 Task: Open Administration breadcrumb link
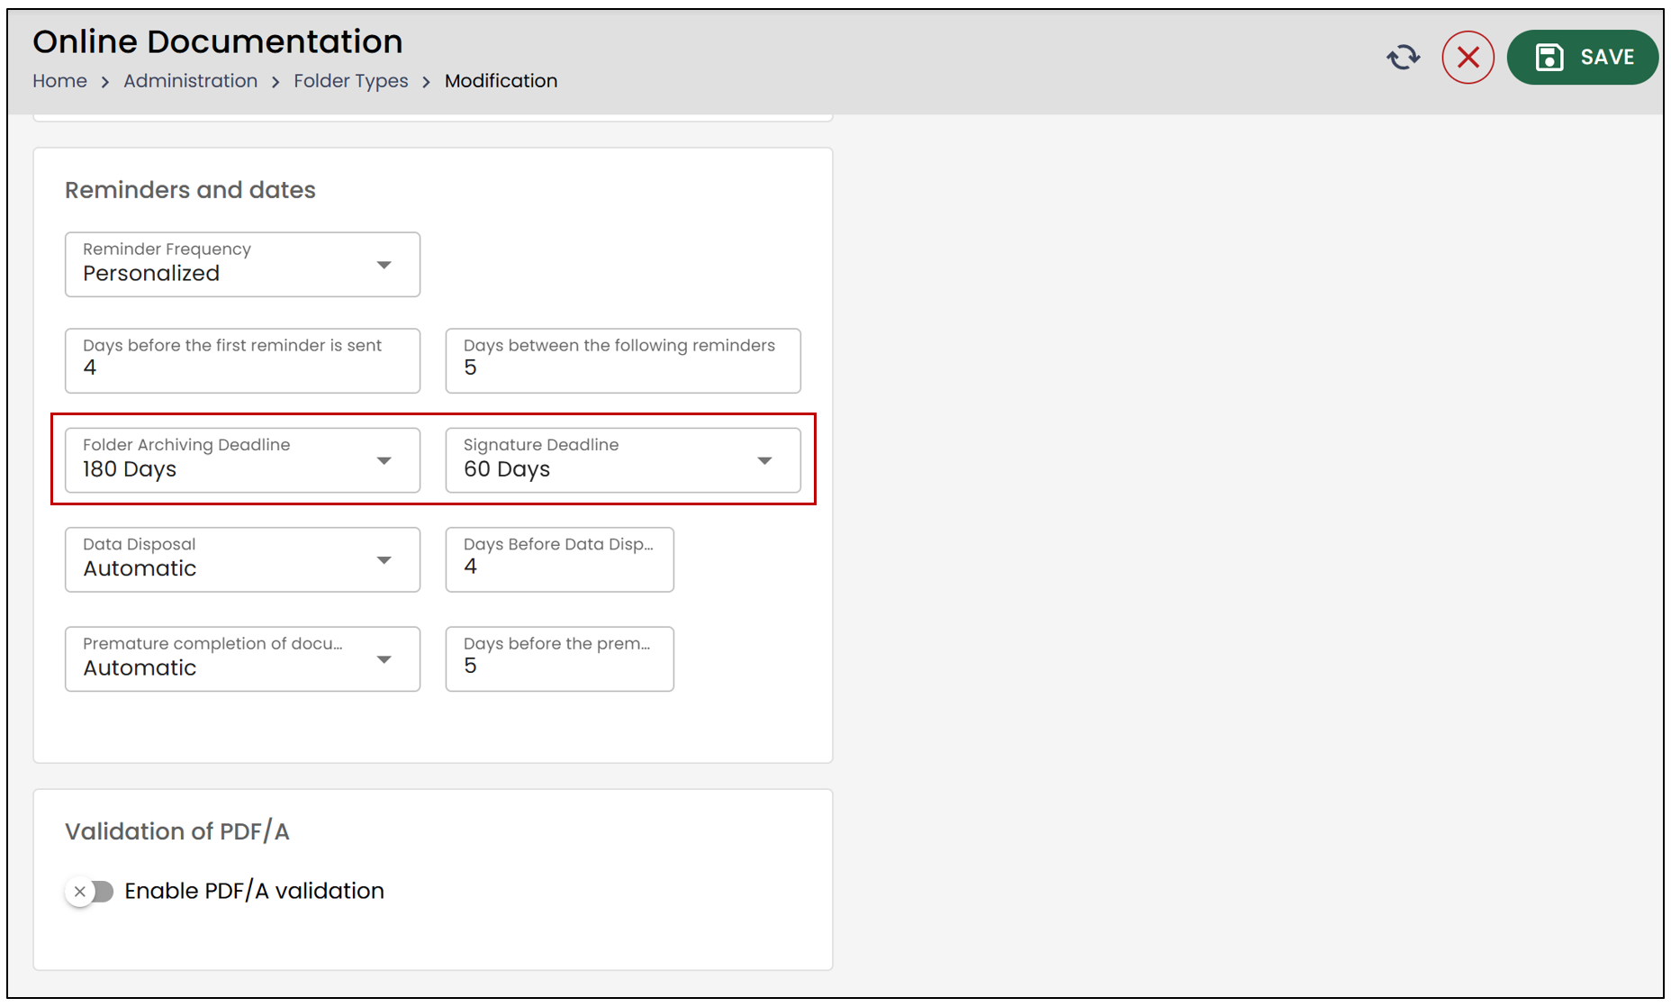190,81
